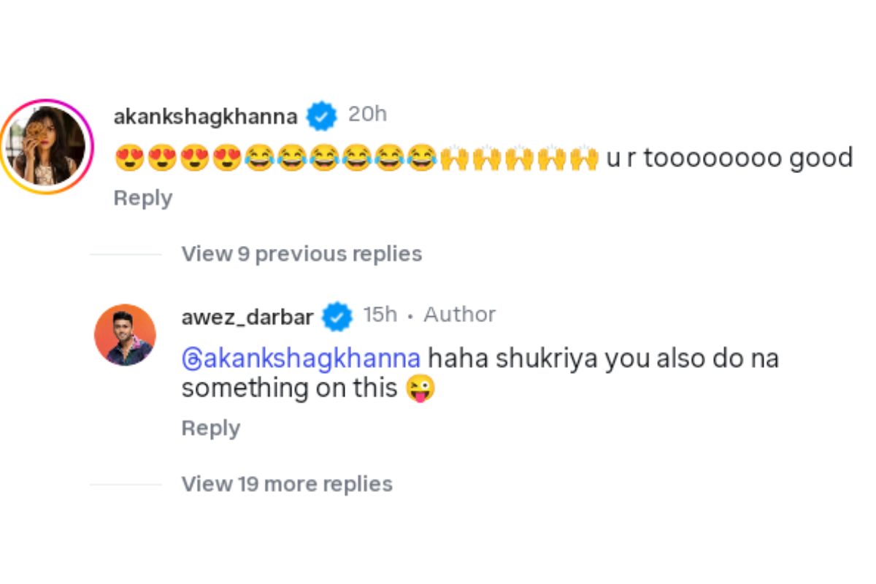Image resolution: width=876 pixels, height=584 pixels.
Task: Open the akankshagkhanna username link
Action: click(x=205, y=116)
